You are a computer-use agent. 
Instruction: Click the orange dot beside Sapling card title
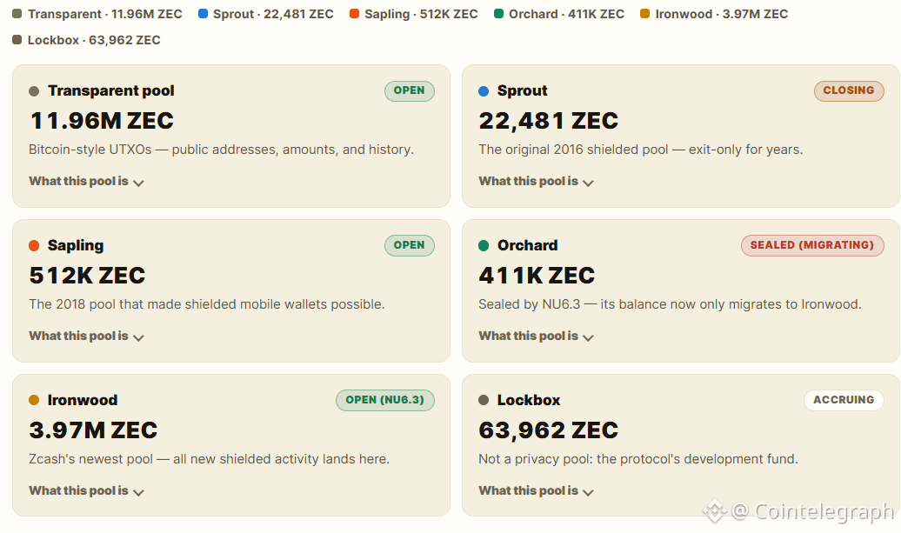[x=34, y=246]
